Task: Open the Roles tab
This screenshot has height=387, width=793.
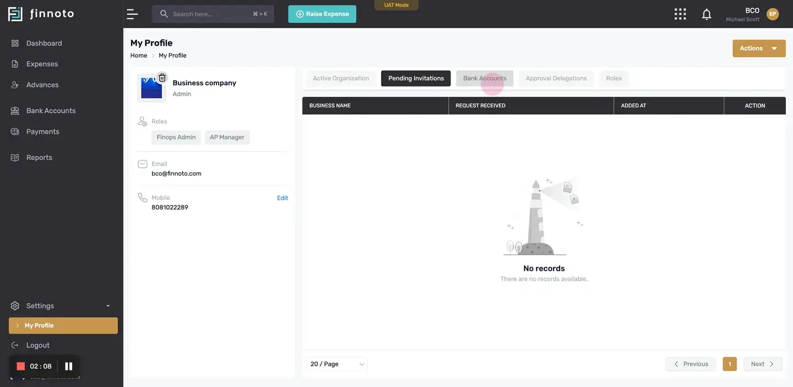Action: 614,78
